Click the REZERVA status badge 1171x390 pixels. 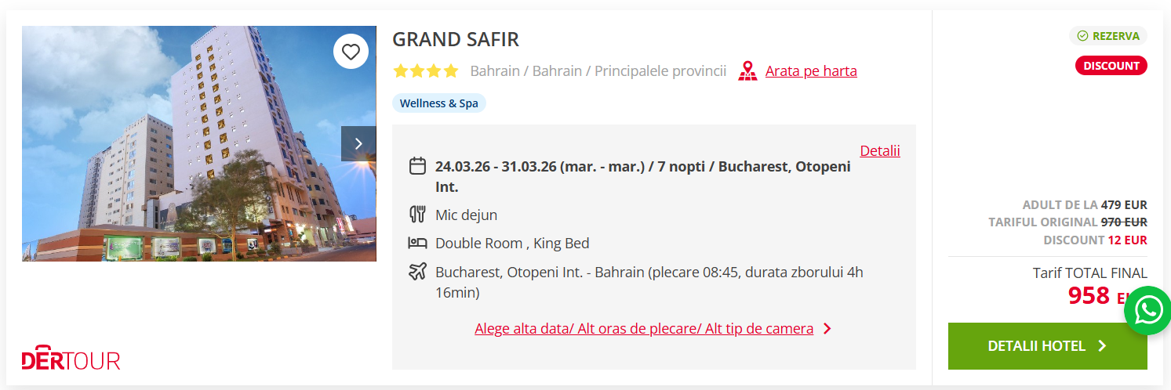1107,36
